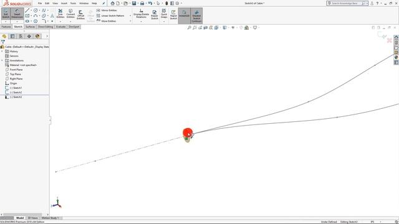Open the Smart Dimension dropdown arrow

coord(17,22)
